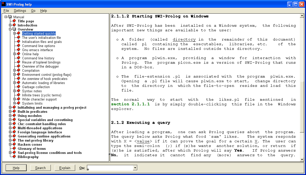Click the Help button
This screenshot has height=175, width=306.
16,168
